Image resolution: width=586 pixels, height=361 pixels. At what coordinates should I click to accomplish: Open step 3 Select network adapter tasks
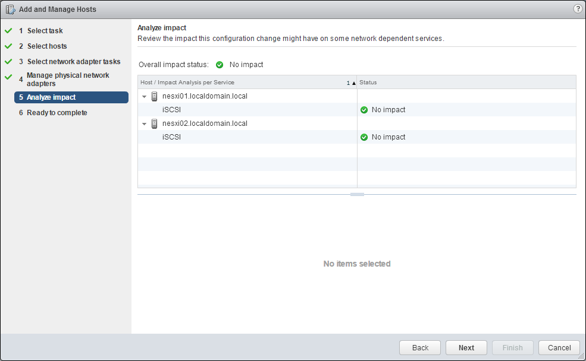click(x=73, y=62)
